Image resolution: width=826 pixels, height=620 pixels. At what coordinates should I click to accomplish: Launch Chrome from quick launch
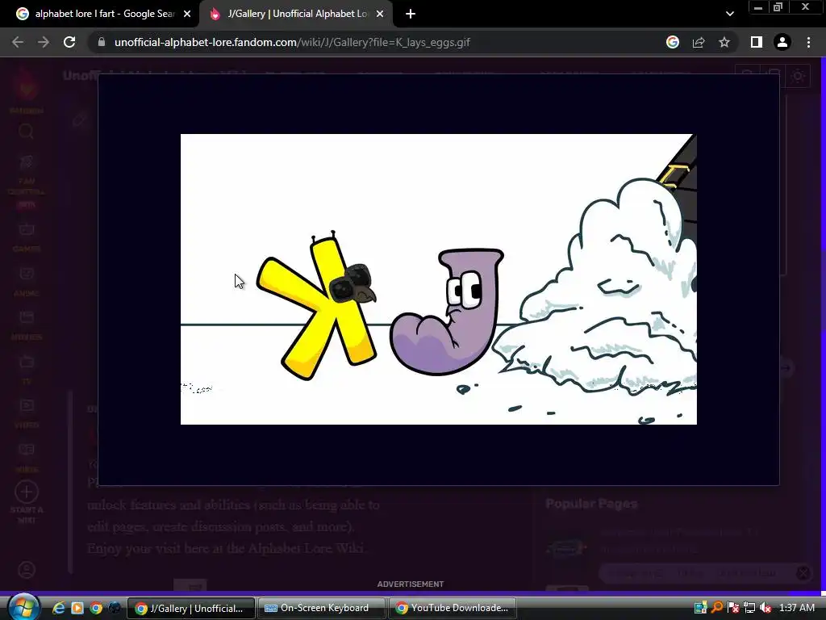pos(96,608)
